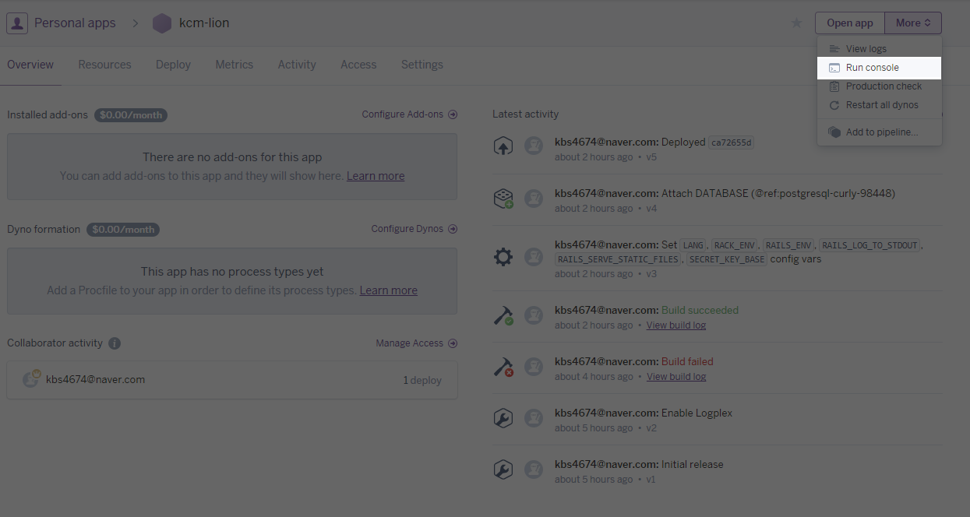Click the avatar beside Enable Logplex entry

tap(534, 418)
